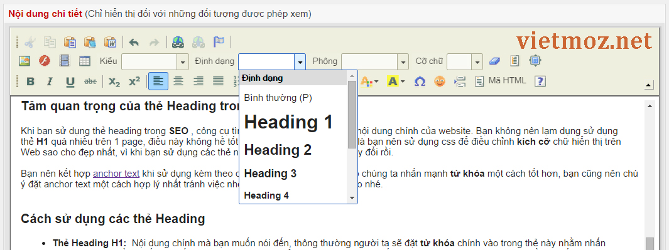
Task: Open the Kiểu style dropdown
Action: (x=183, y=62)
